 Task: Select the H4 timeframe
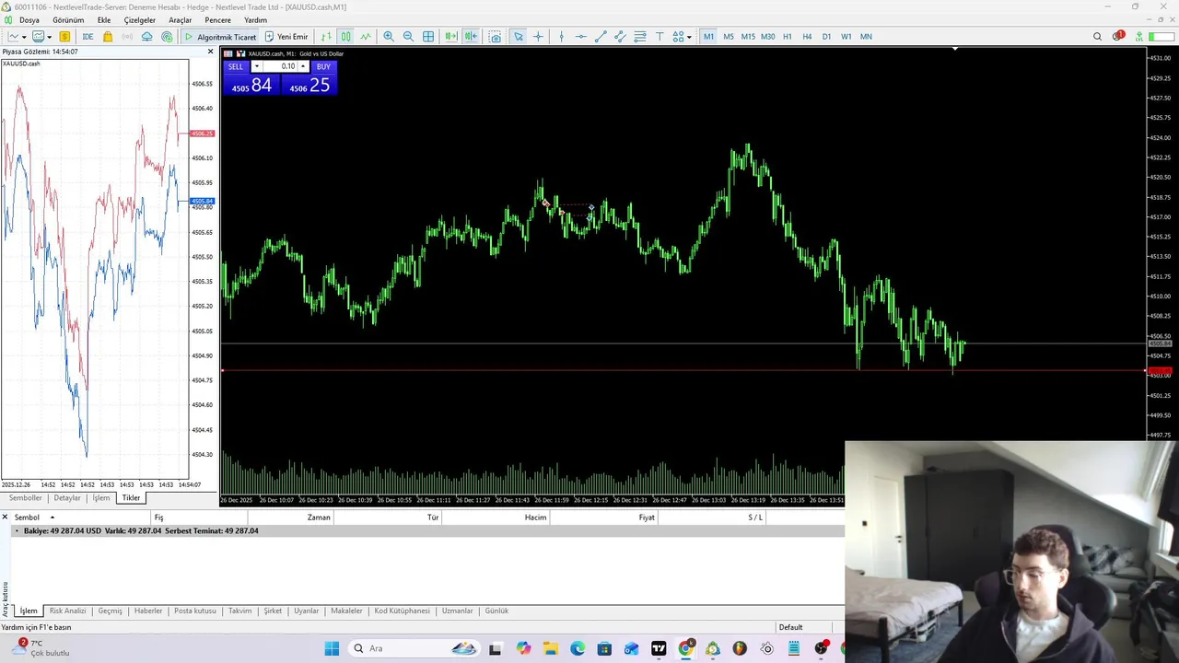(807, 37)
